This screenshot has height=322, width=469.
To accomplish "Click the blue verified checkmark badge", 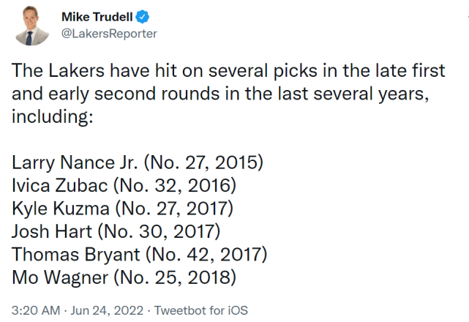I will pos(143,17).
